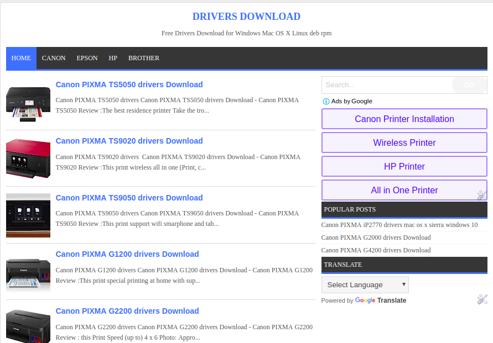
Task: Open the Wireless Printer ad link
Action: (404, 143)
